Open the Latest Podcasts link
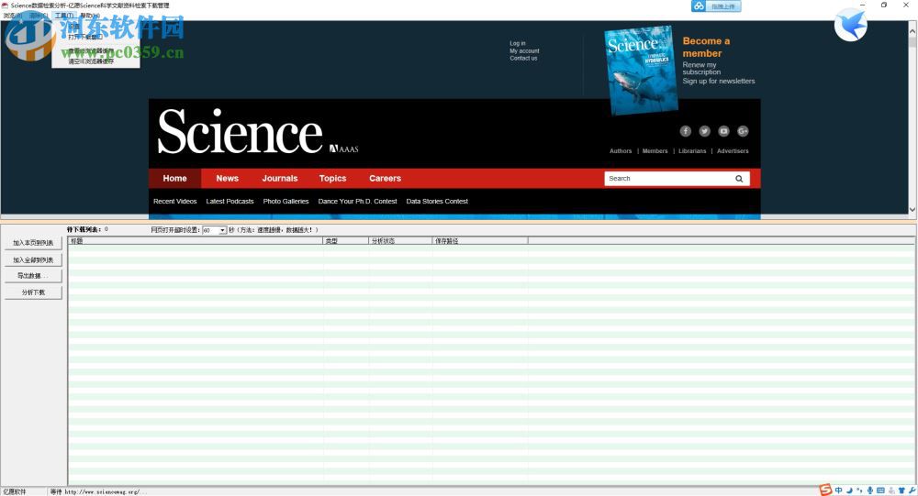This screenshot has height=496, width=918. coord(229,201)
